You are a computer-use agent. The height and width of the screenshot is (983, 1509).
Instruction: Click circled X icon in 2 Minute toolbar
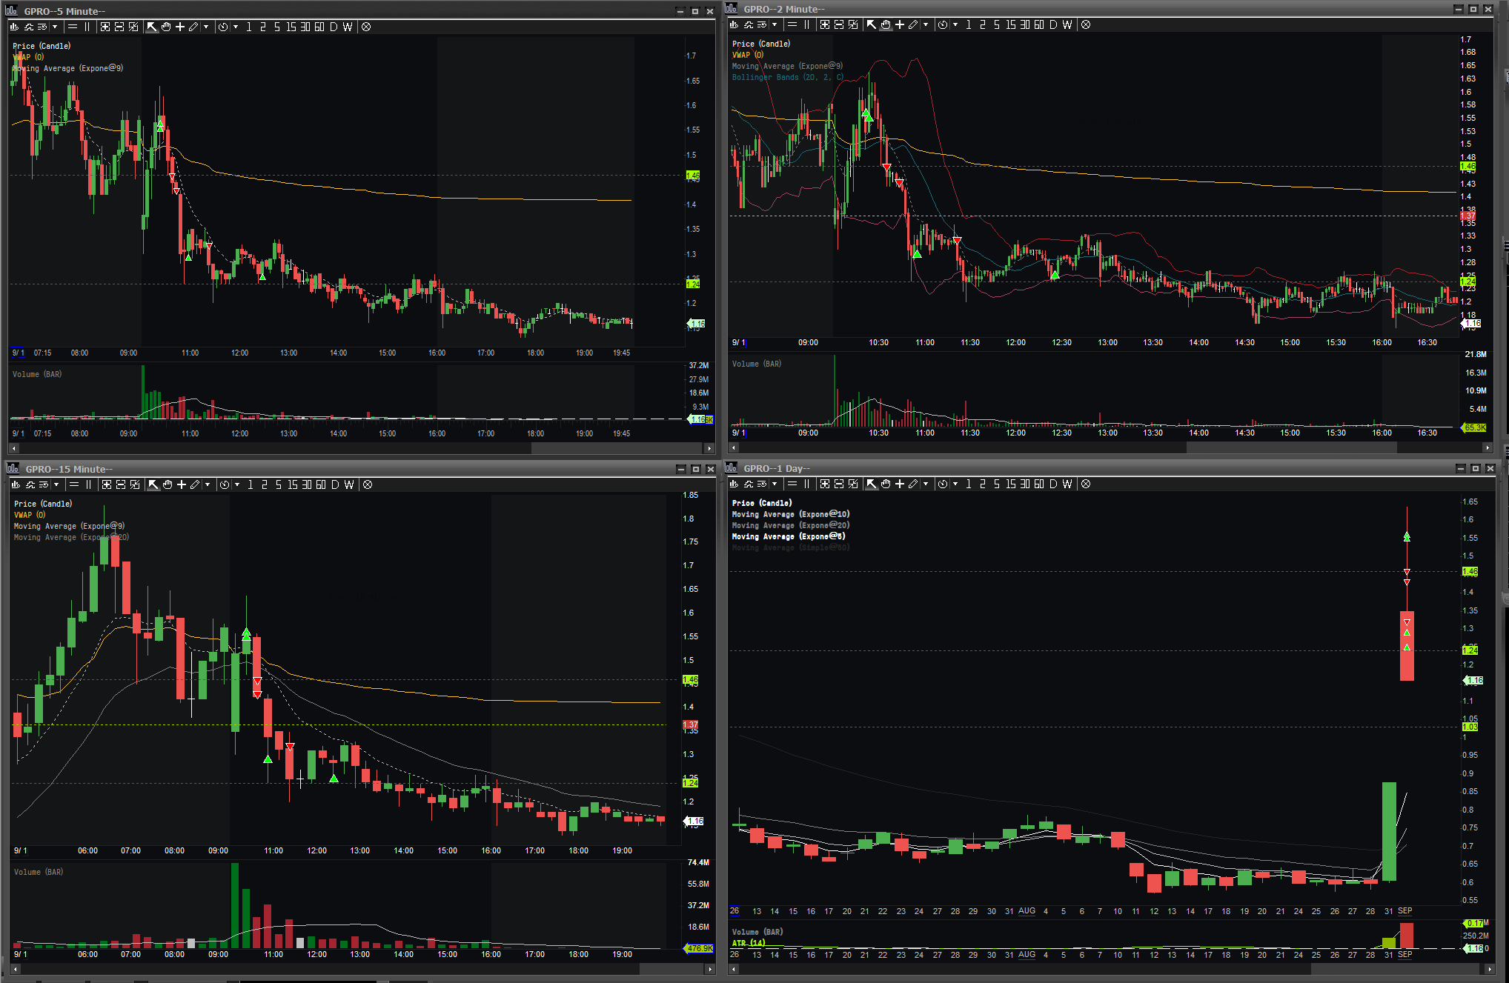pyautogui.click(x=1086, y=24)
